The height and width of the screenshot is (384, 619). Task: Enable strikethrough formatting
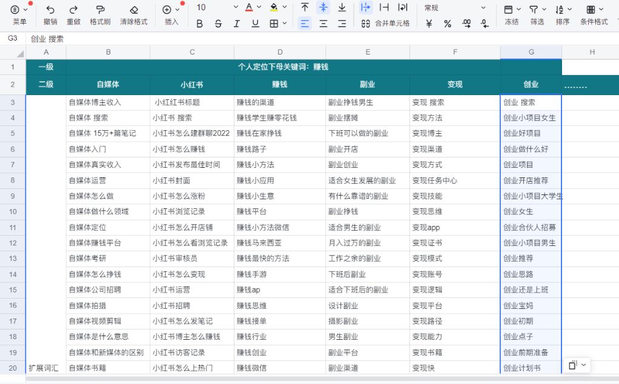tap(217, 23)
